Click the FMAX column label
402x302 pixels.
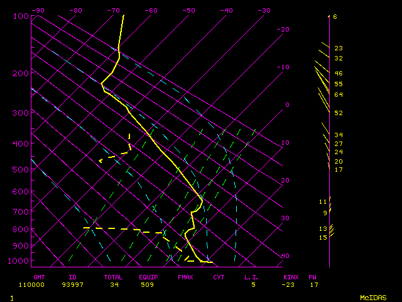pyautogui.click(x=185, y=277)
